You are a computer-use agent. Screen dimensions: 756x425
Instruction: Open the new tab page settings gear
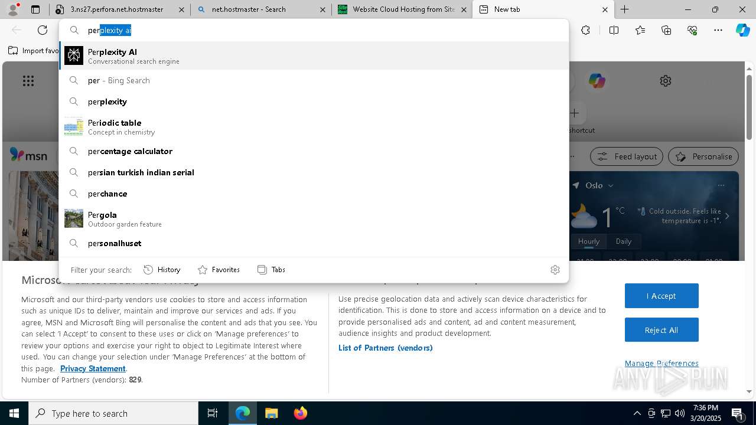coord(666,81)
